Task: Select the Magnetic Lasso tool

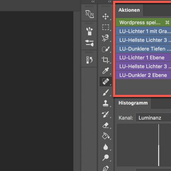Action: point(105,38)
